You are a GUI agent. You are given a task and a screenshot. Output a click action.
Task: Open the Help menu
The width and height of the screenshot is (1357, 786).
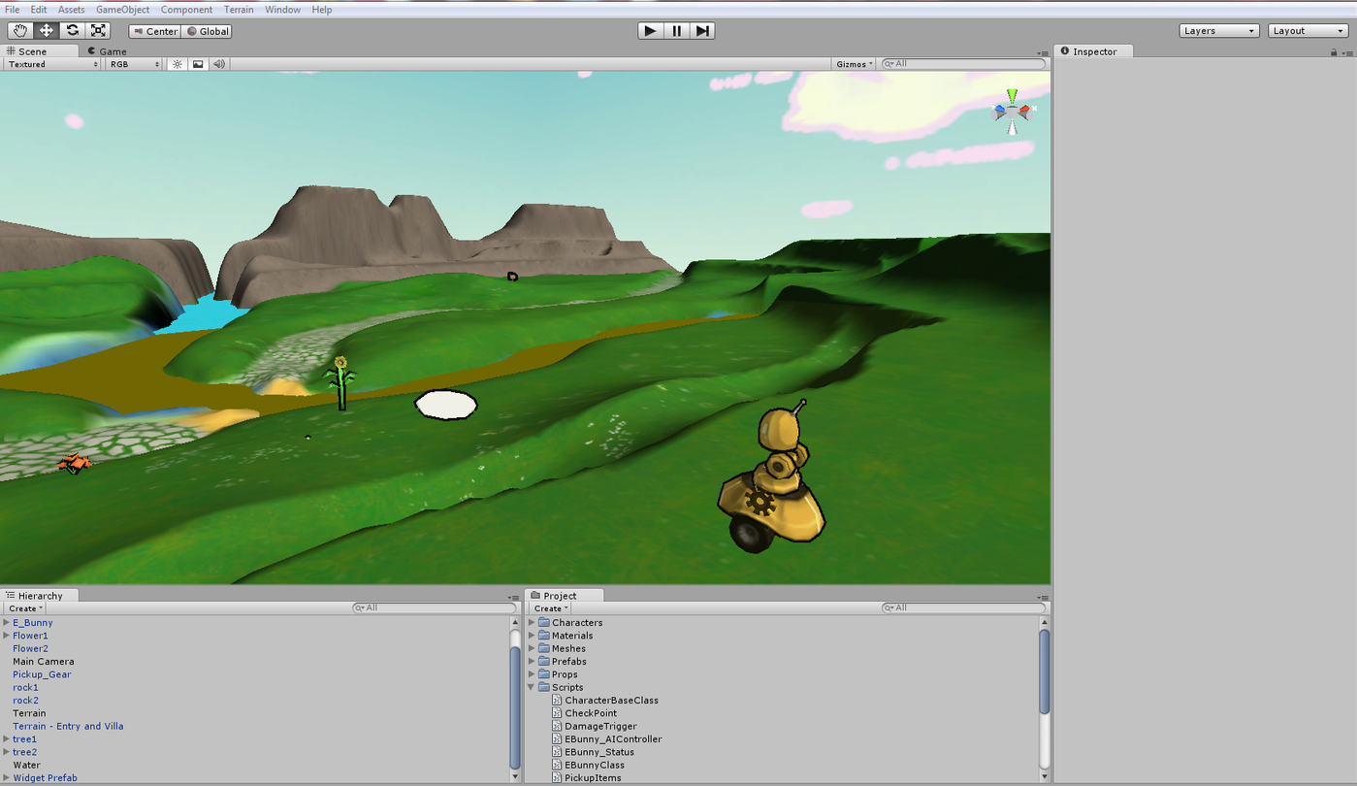(322, 10)
